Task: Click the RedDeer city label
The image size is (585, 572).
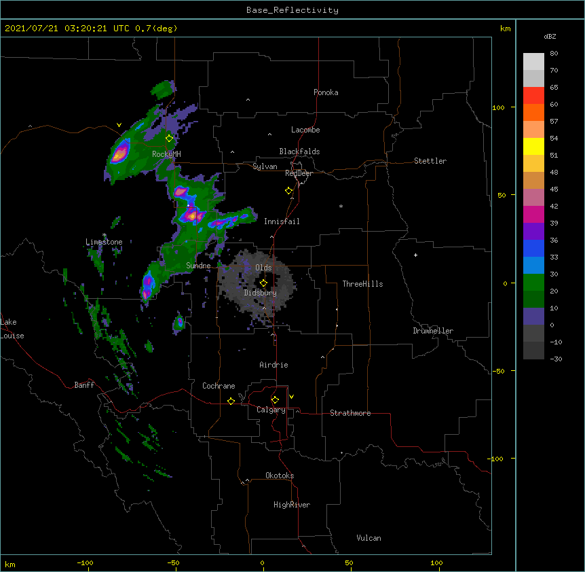Action: coord(299,173)
